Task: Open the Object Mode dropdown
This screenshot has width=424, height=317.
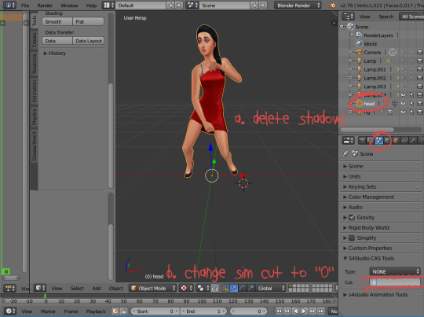Action: tap(152, 288)
